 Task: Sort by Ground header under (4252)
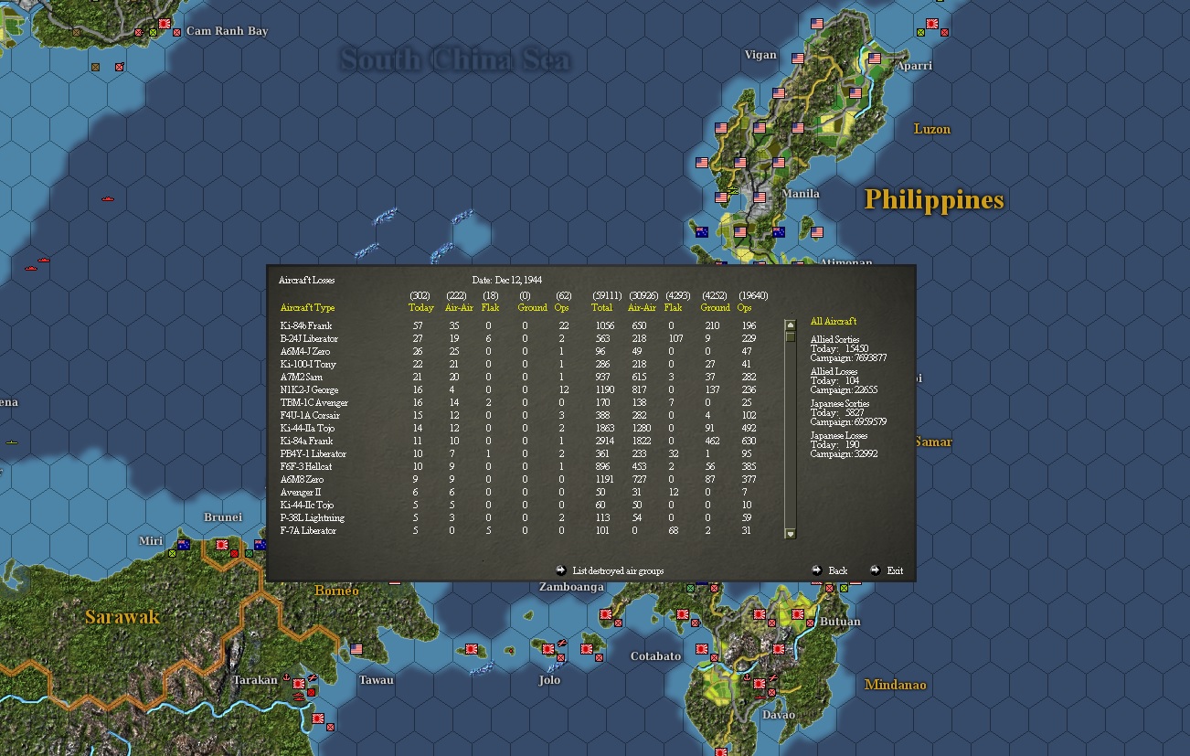(x=716, y=308)
